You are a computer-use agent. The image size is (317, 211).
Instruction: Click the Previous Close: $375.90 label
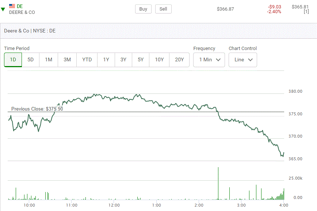pyautogui.click(x=37, y=109)
